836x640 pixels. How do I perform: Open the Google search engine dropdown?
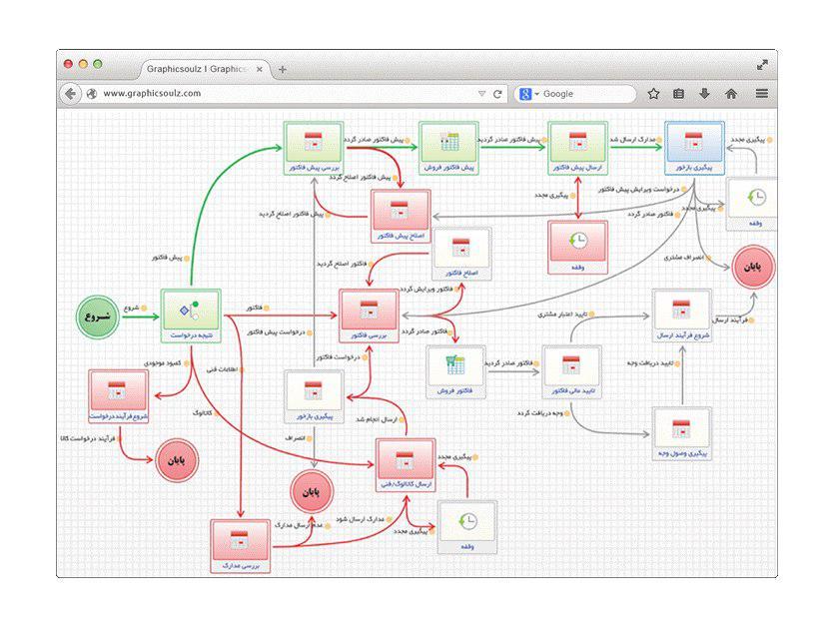[x=529, y=94]
